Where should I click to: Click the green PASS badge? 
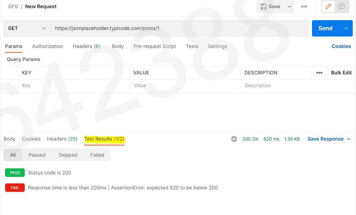[15, 173]
